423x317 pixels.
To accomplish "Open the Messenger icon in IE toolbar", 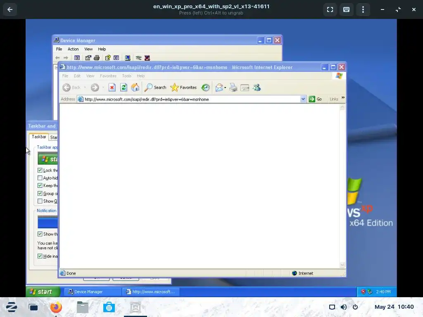I will (x=257, y=88).
